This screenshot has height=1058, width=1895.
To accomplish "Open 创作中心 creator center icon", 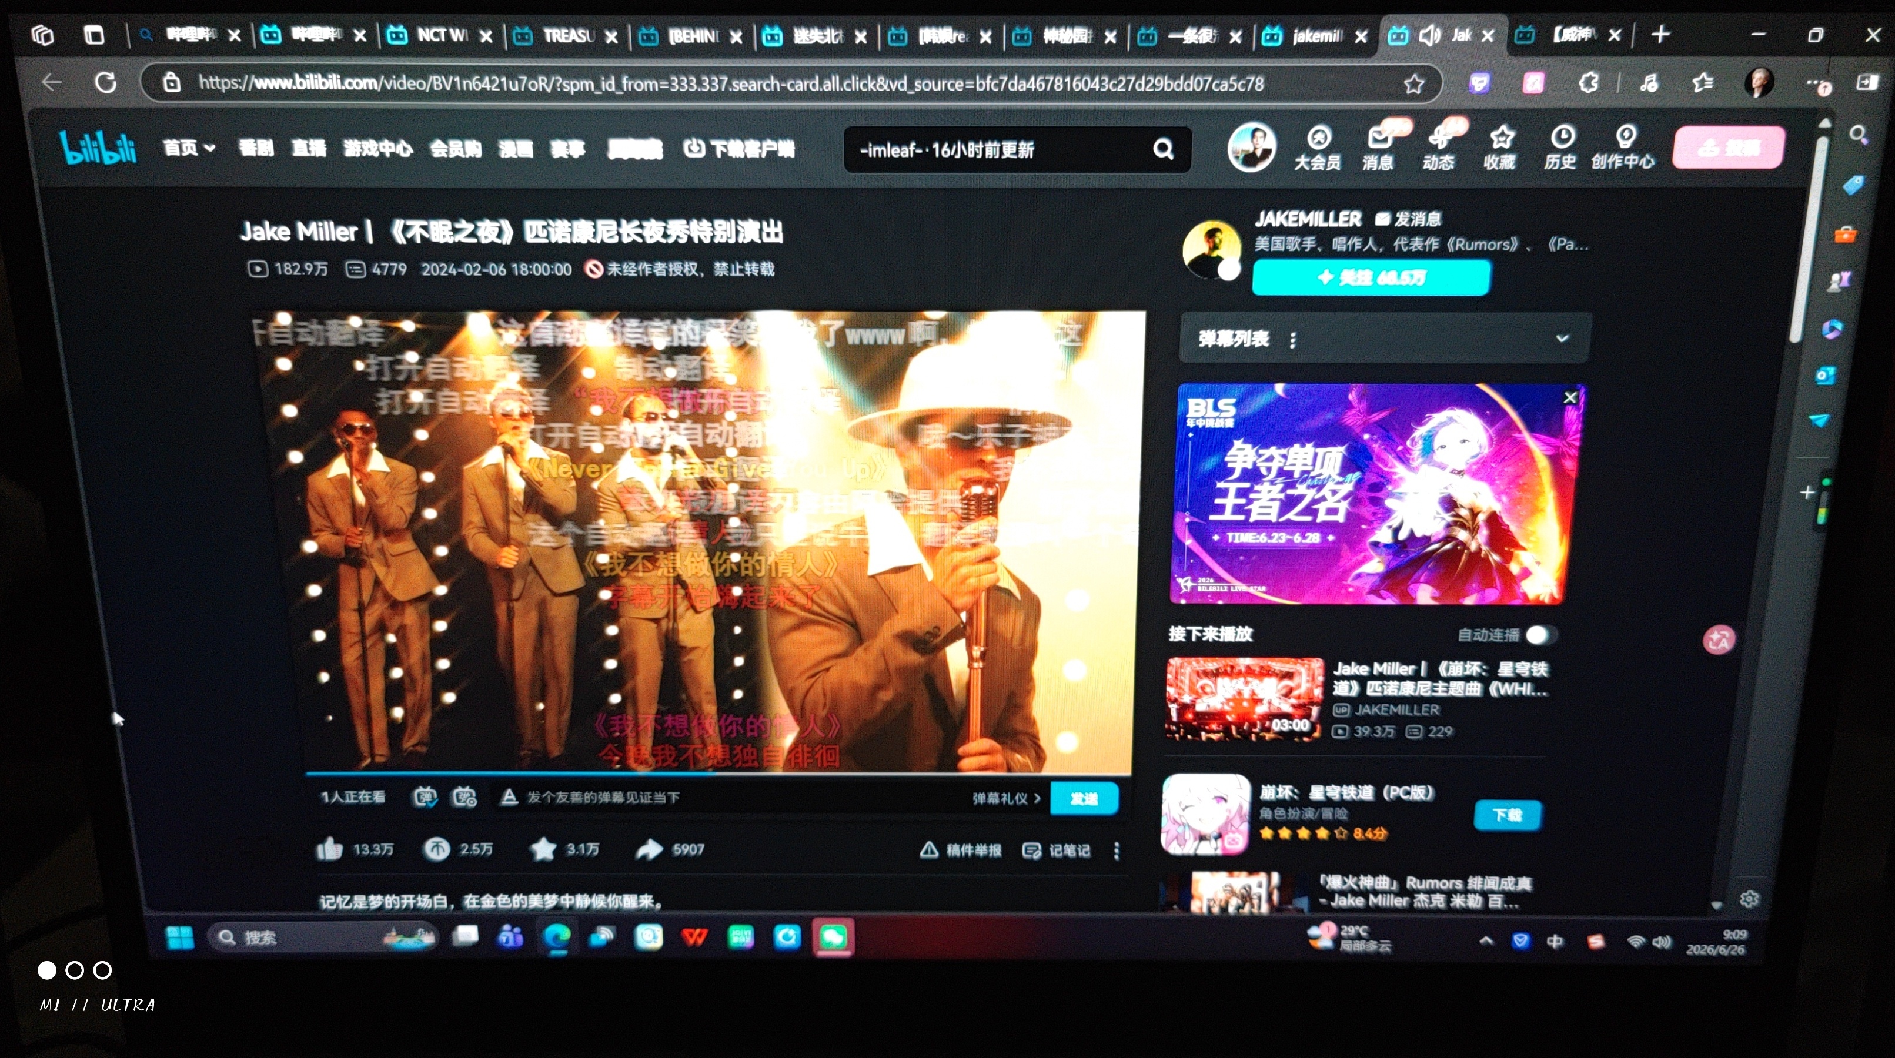I will (1623, 148).
